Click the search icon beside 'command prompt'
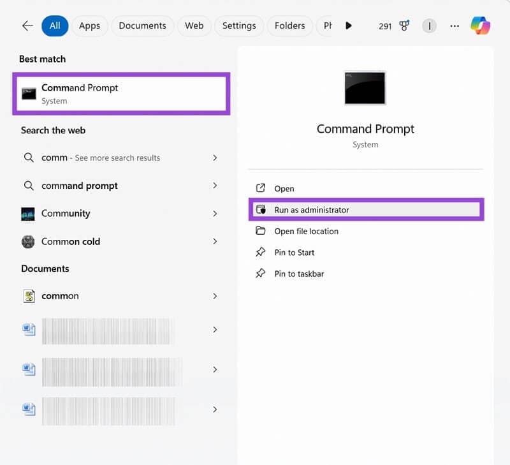The height and width of the screenshot is (465, 510). click(x=29, y=186)
